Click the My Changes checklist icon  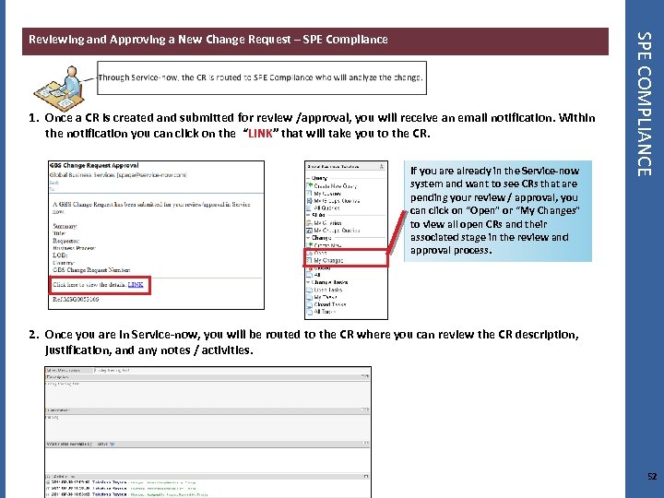309,260
